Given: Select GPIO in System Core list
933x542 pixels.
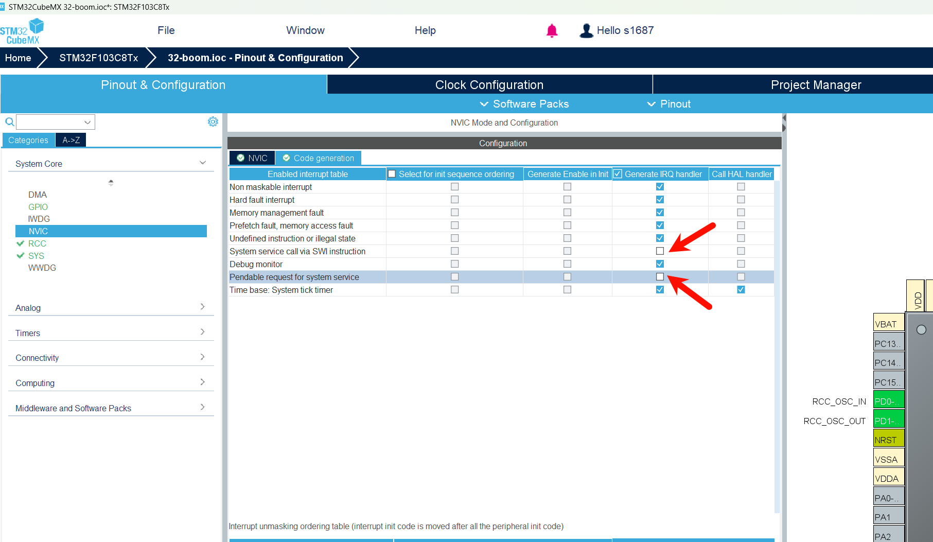Looking at the screenshot, I should tap(38, 207).
